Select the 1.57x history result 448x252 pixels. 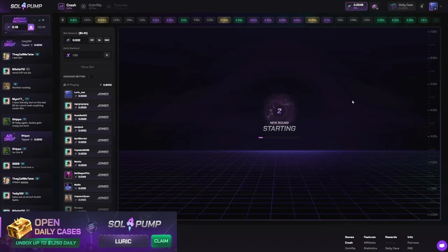pyautogui.click(x=424, y=20)
